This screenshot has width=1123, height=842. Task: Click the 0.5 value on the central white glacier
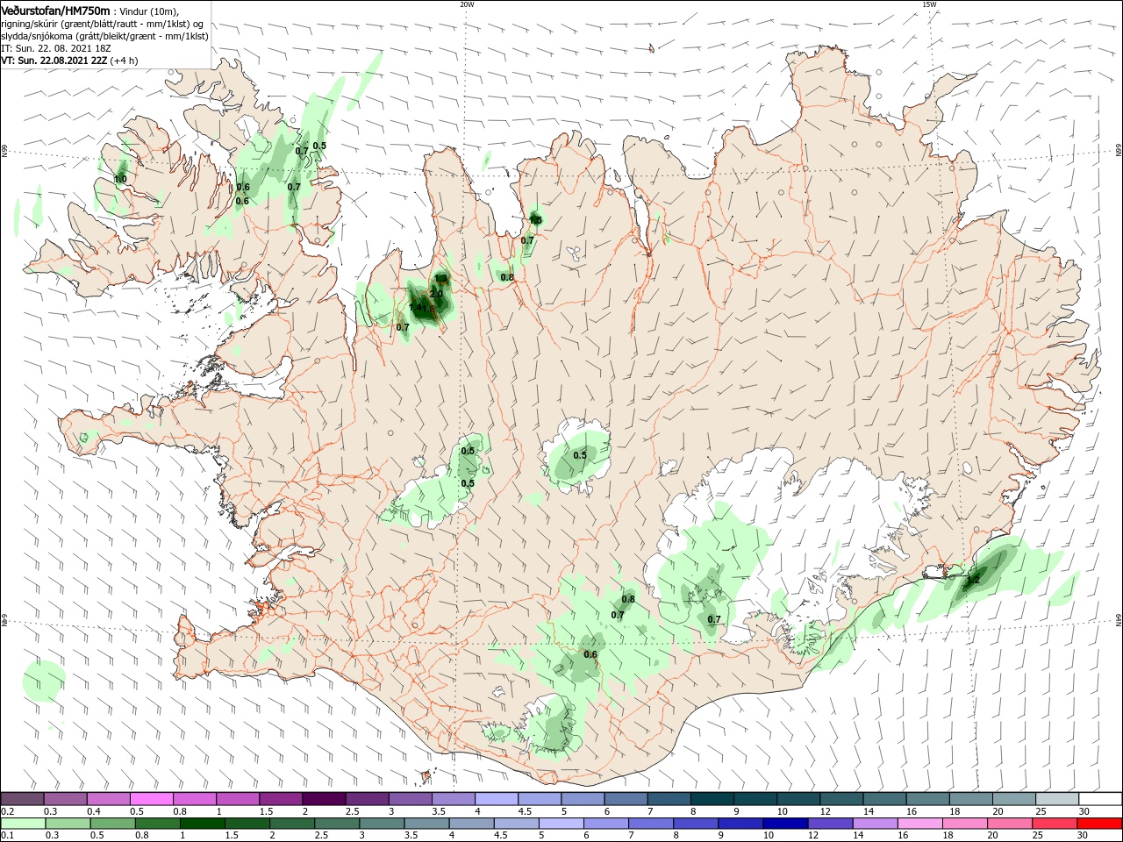coord(580,455)
